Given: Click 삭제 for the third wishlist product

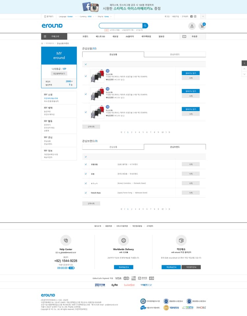Looking at the screenshot, I should pos(191,114).
